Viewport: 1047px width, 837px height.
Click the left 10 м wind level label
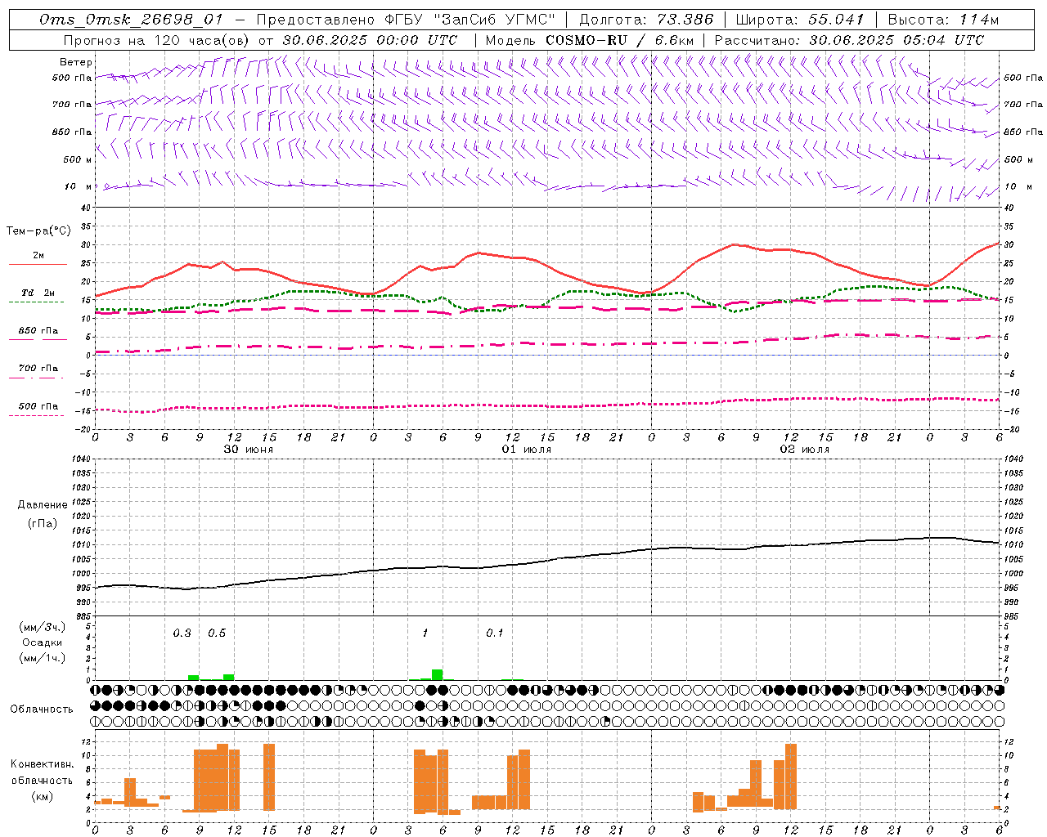[79, 186]
